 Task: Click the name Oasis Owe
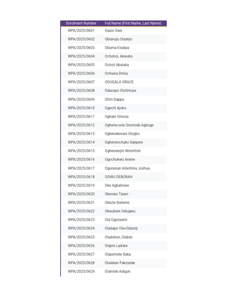pyautogui.click(x=113, y=30)
